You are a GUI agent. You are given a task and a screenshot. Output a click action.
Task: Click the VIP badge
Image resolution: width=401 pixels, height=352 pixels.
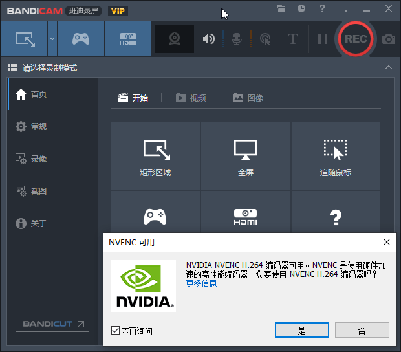pos(118,11)
